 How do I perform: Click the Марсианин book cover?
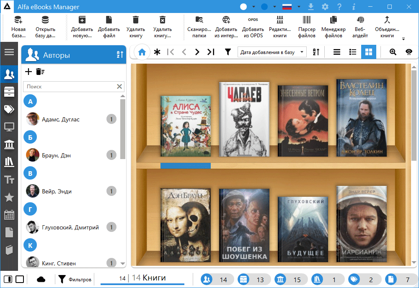coord(361,224)
